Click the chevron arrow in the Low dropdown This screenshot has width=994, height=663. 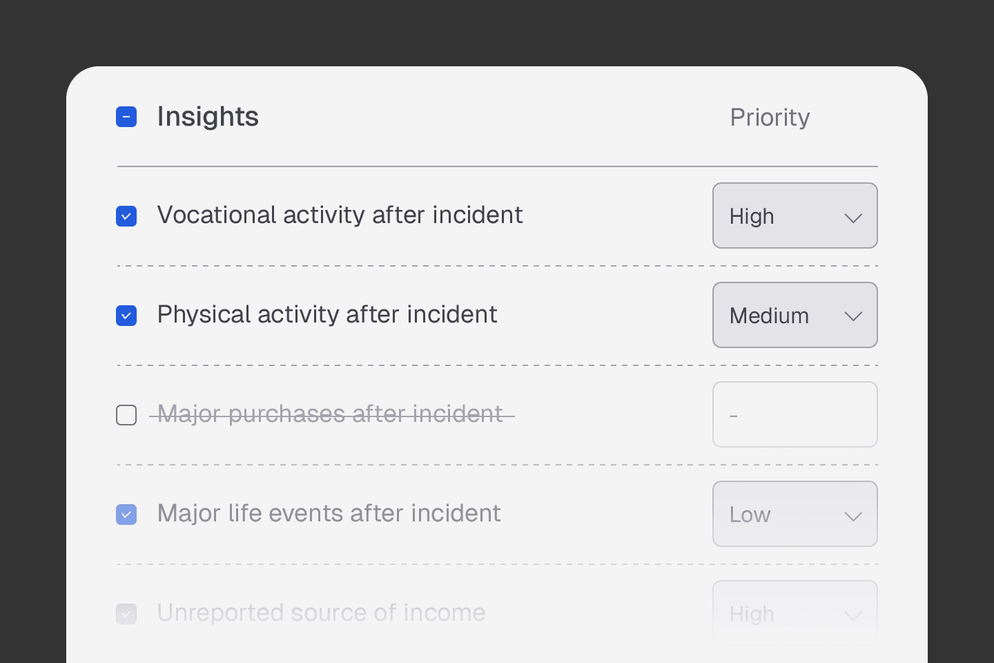tap(853, 516)
